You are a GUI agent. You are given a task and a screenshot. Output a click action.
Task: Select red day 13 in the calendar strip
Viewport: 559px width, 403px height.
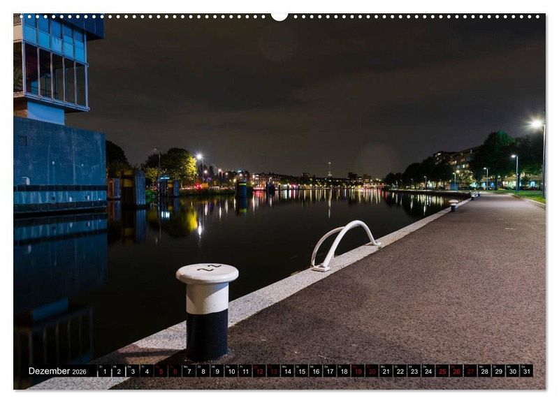273,371
